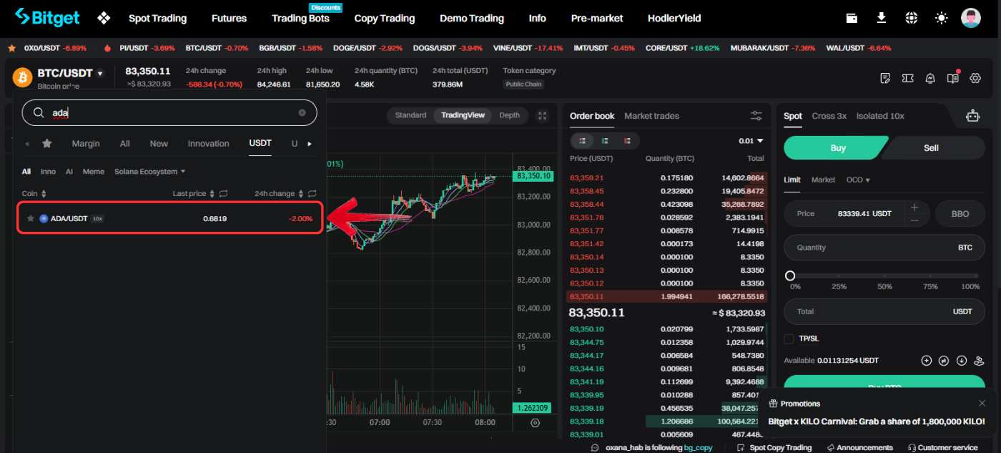The image size is (1001, 453).
Task: Switch Last price display toggle
Action: 223,193
